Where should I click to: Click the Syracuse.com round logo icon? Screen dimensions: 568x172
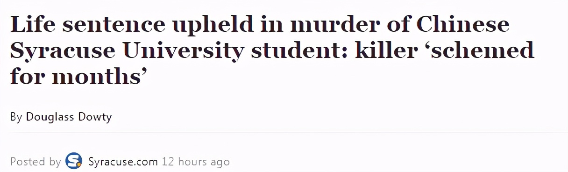tap(74, 162)
